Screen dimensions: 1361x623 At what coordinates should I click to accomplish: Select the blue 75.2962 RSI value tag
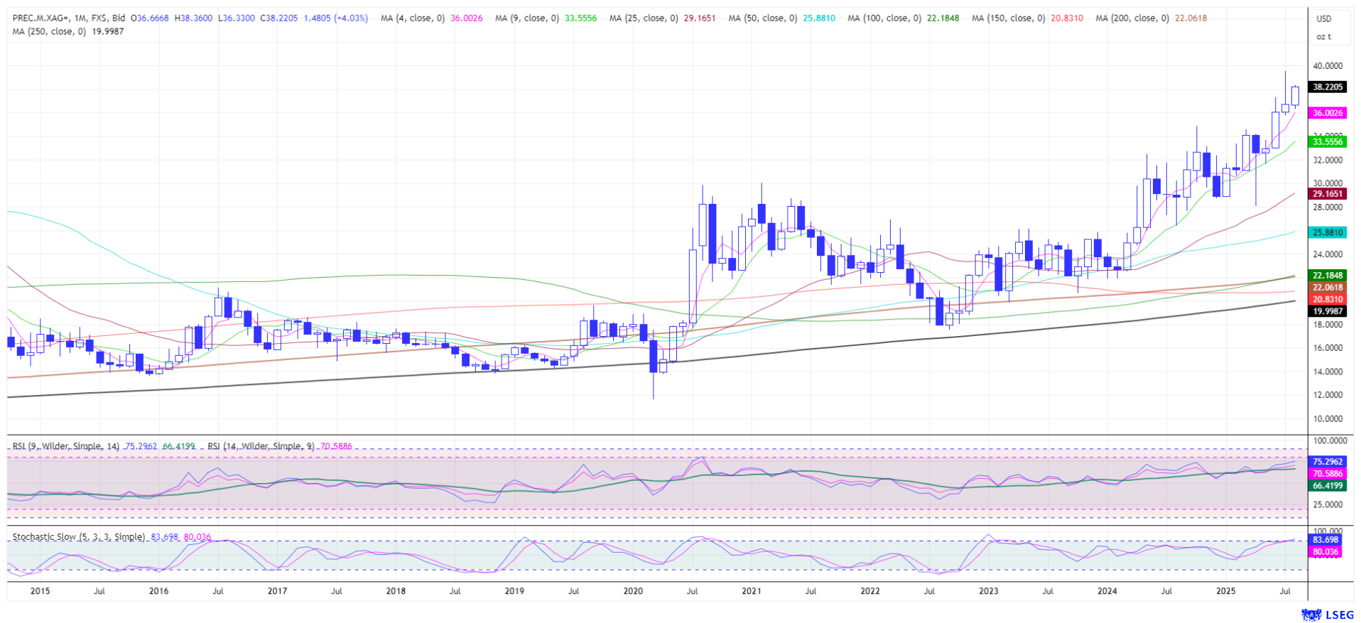pyautogui.click(x=1327, y=461)
